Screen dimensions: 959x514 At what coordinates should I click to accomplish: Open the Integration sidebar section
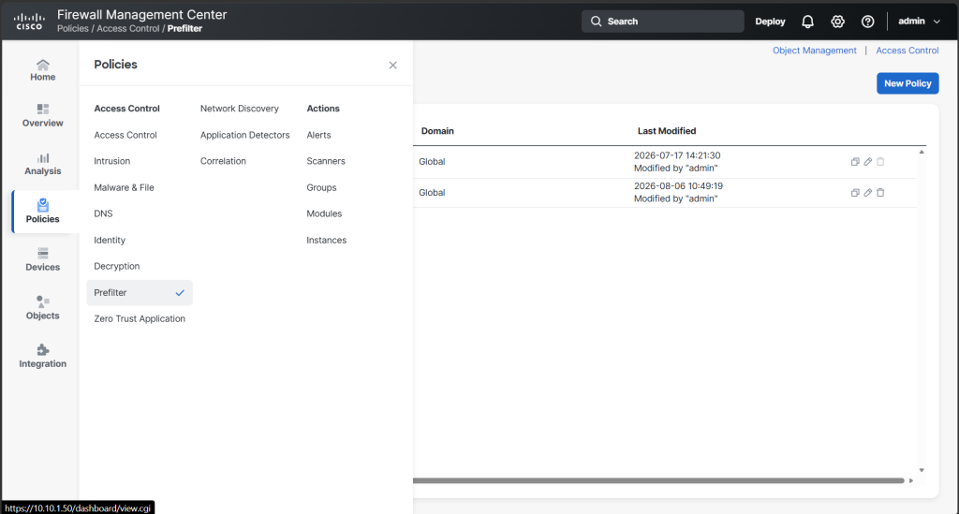[42, 357]
